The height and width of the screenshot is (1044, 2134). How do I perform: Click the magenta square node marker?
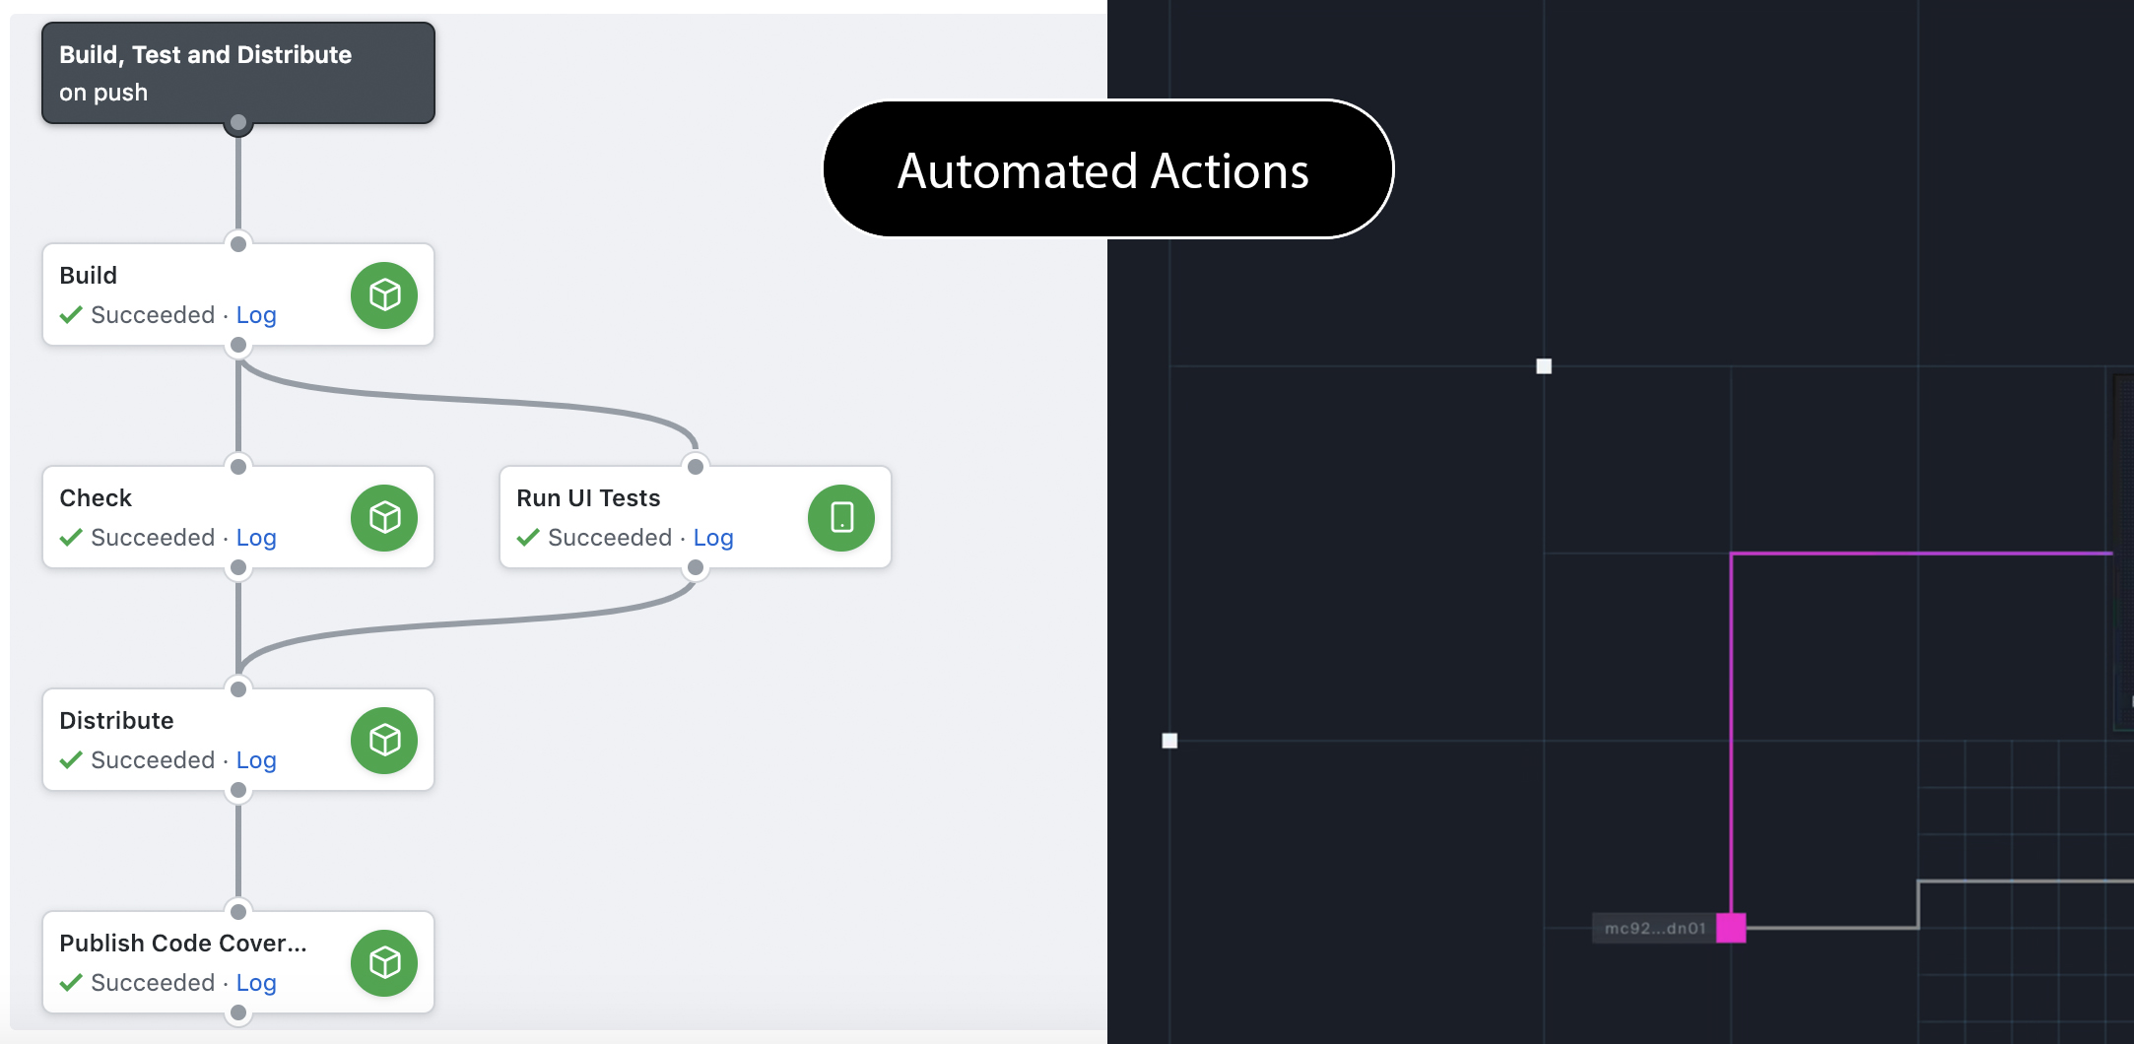(1731, 928)
